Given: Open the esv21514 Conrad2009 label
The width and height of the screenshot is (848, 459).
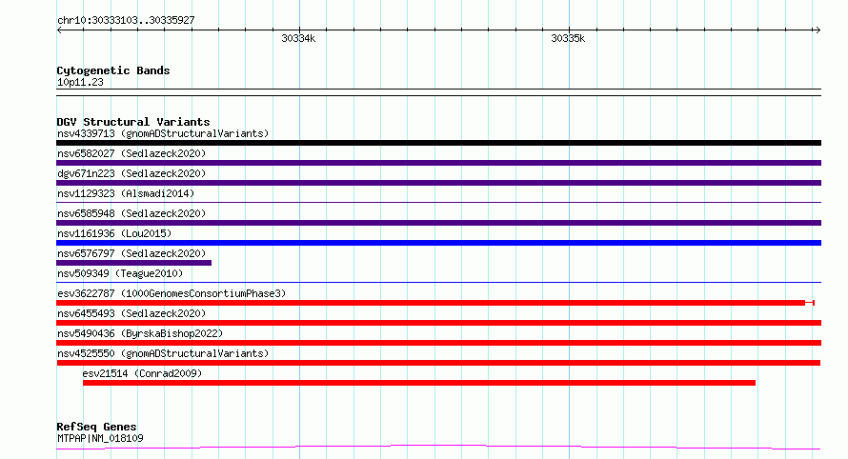Looking at the screenshot, I should (142, 373).
